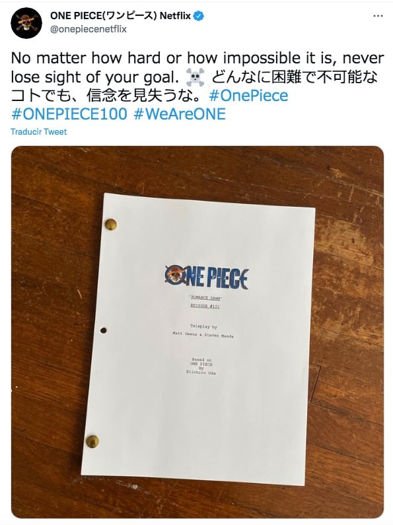Click the English tweet text about goals

pos(197,67)
